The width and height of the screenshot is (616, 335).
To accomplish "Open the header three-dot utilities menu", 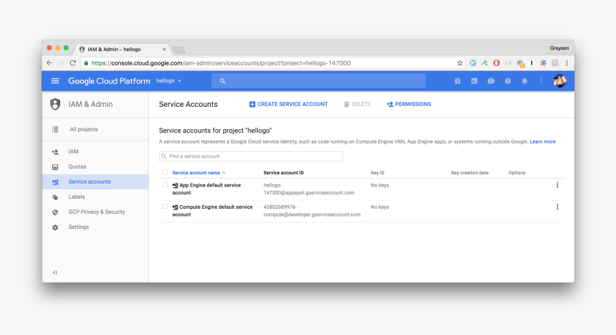I will tap(541, 80).
